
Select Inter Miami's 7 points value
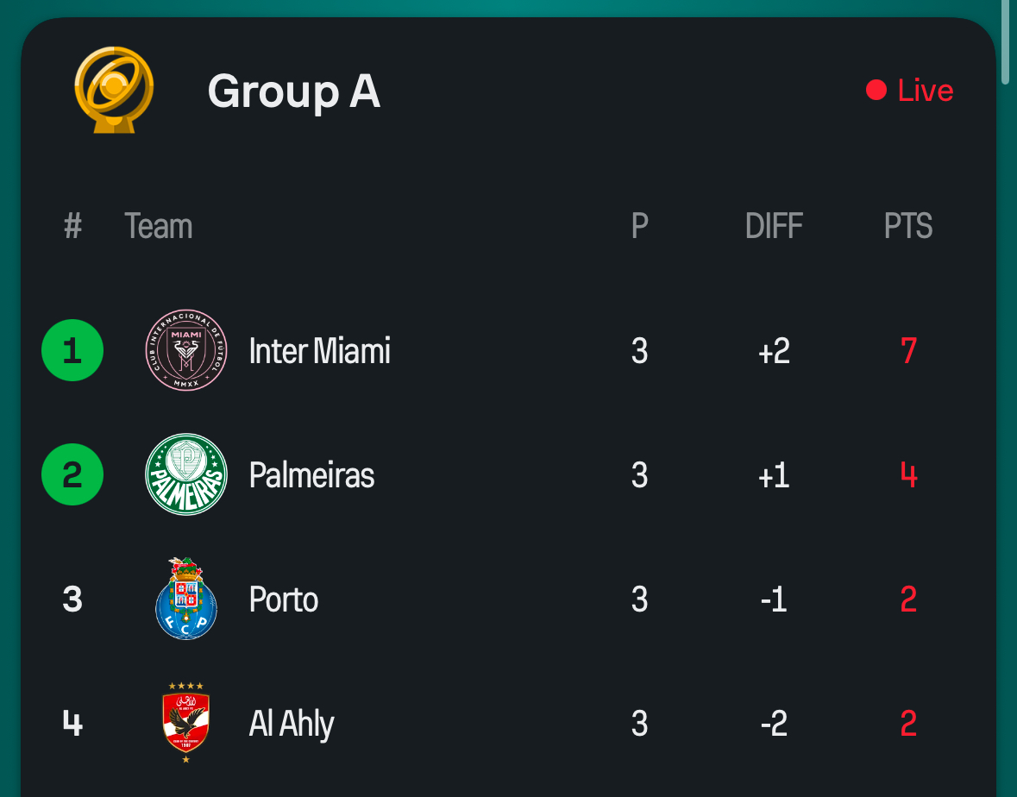908,351
